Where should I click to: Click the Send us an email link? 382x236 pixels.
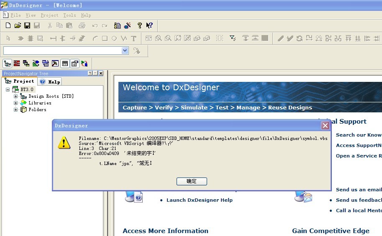[359, 190]
